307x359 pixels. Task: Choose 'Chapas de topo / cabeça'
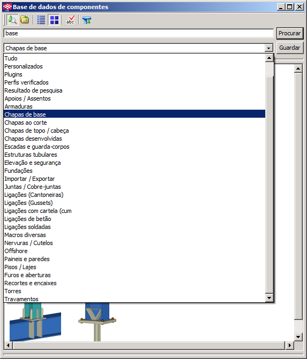(134, 131)
